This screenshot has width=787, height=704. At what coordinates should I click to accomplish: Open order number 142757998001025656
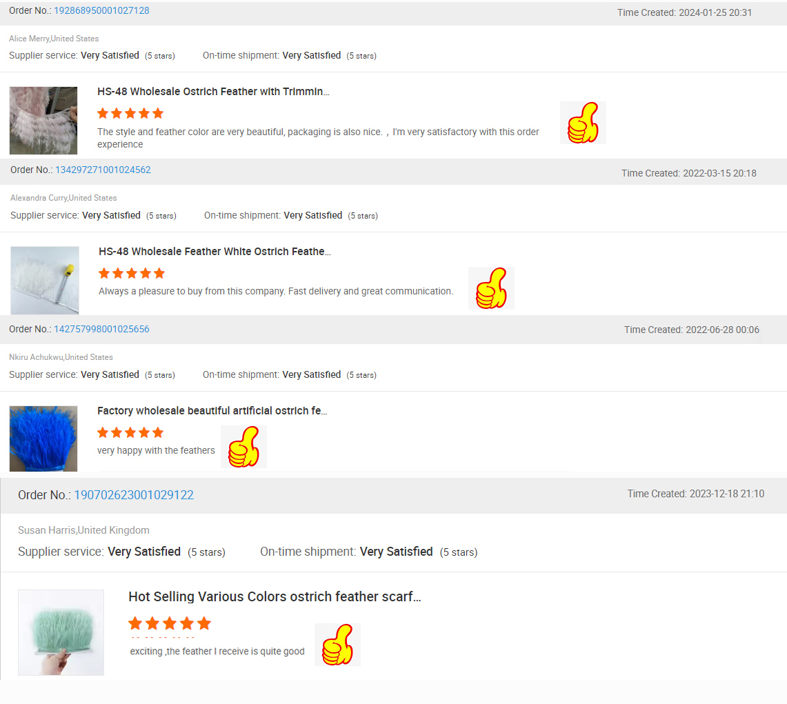coord(101,329)
